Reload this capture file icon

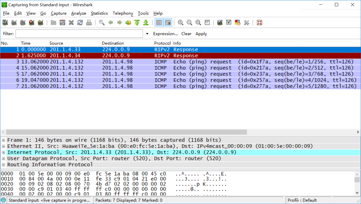[x=80, y=23]
